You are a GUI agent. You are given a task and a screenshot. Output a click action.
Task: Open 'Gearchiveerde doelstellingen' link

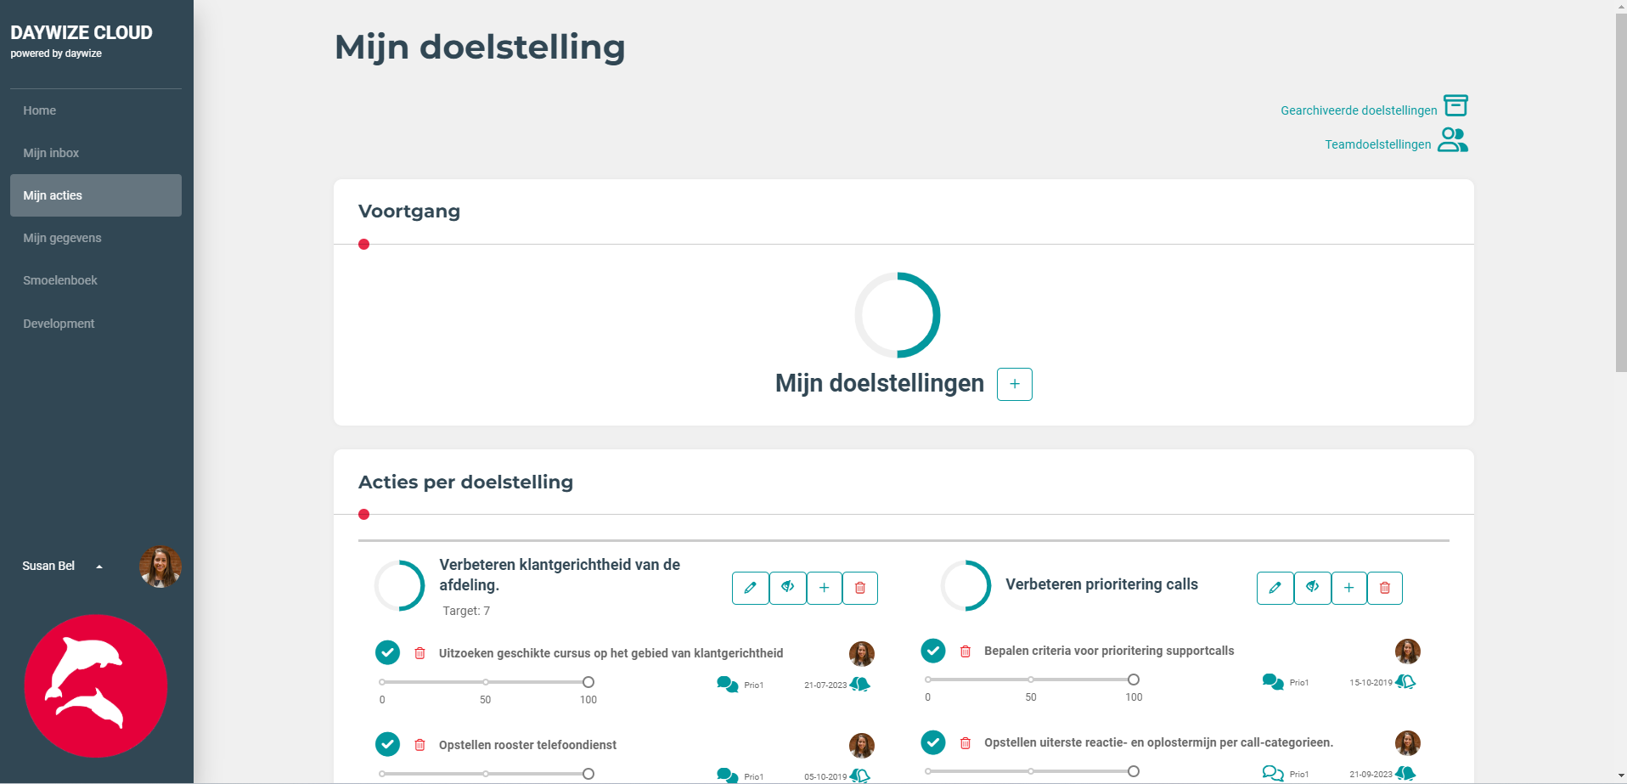(x=1359, y=110)
